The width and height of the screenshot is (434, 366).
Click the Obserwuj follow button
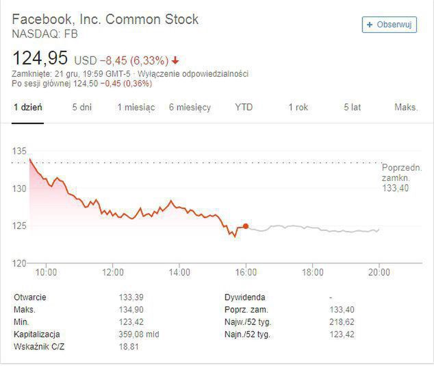coord(389,24)
